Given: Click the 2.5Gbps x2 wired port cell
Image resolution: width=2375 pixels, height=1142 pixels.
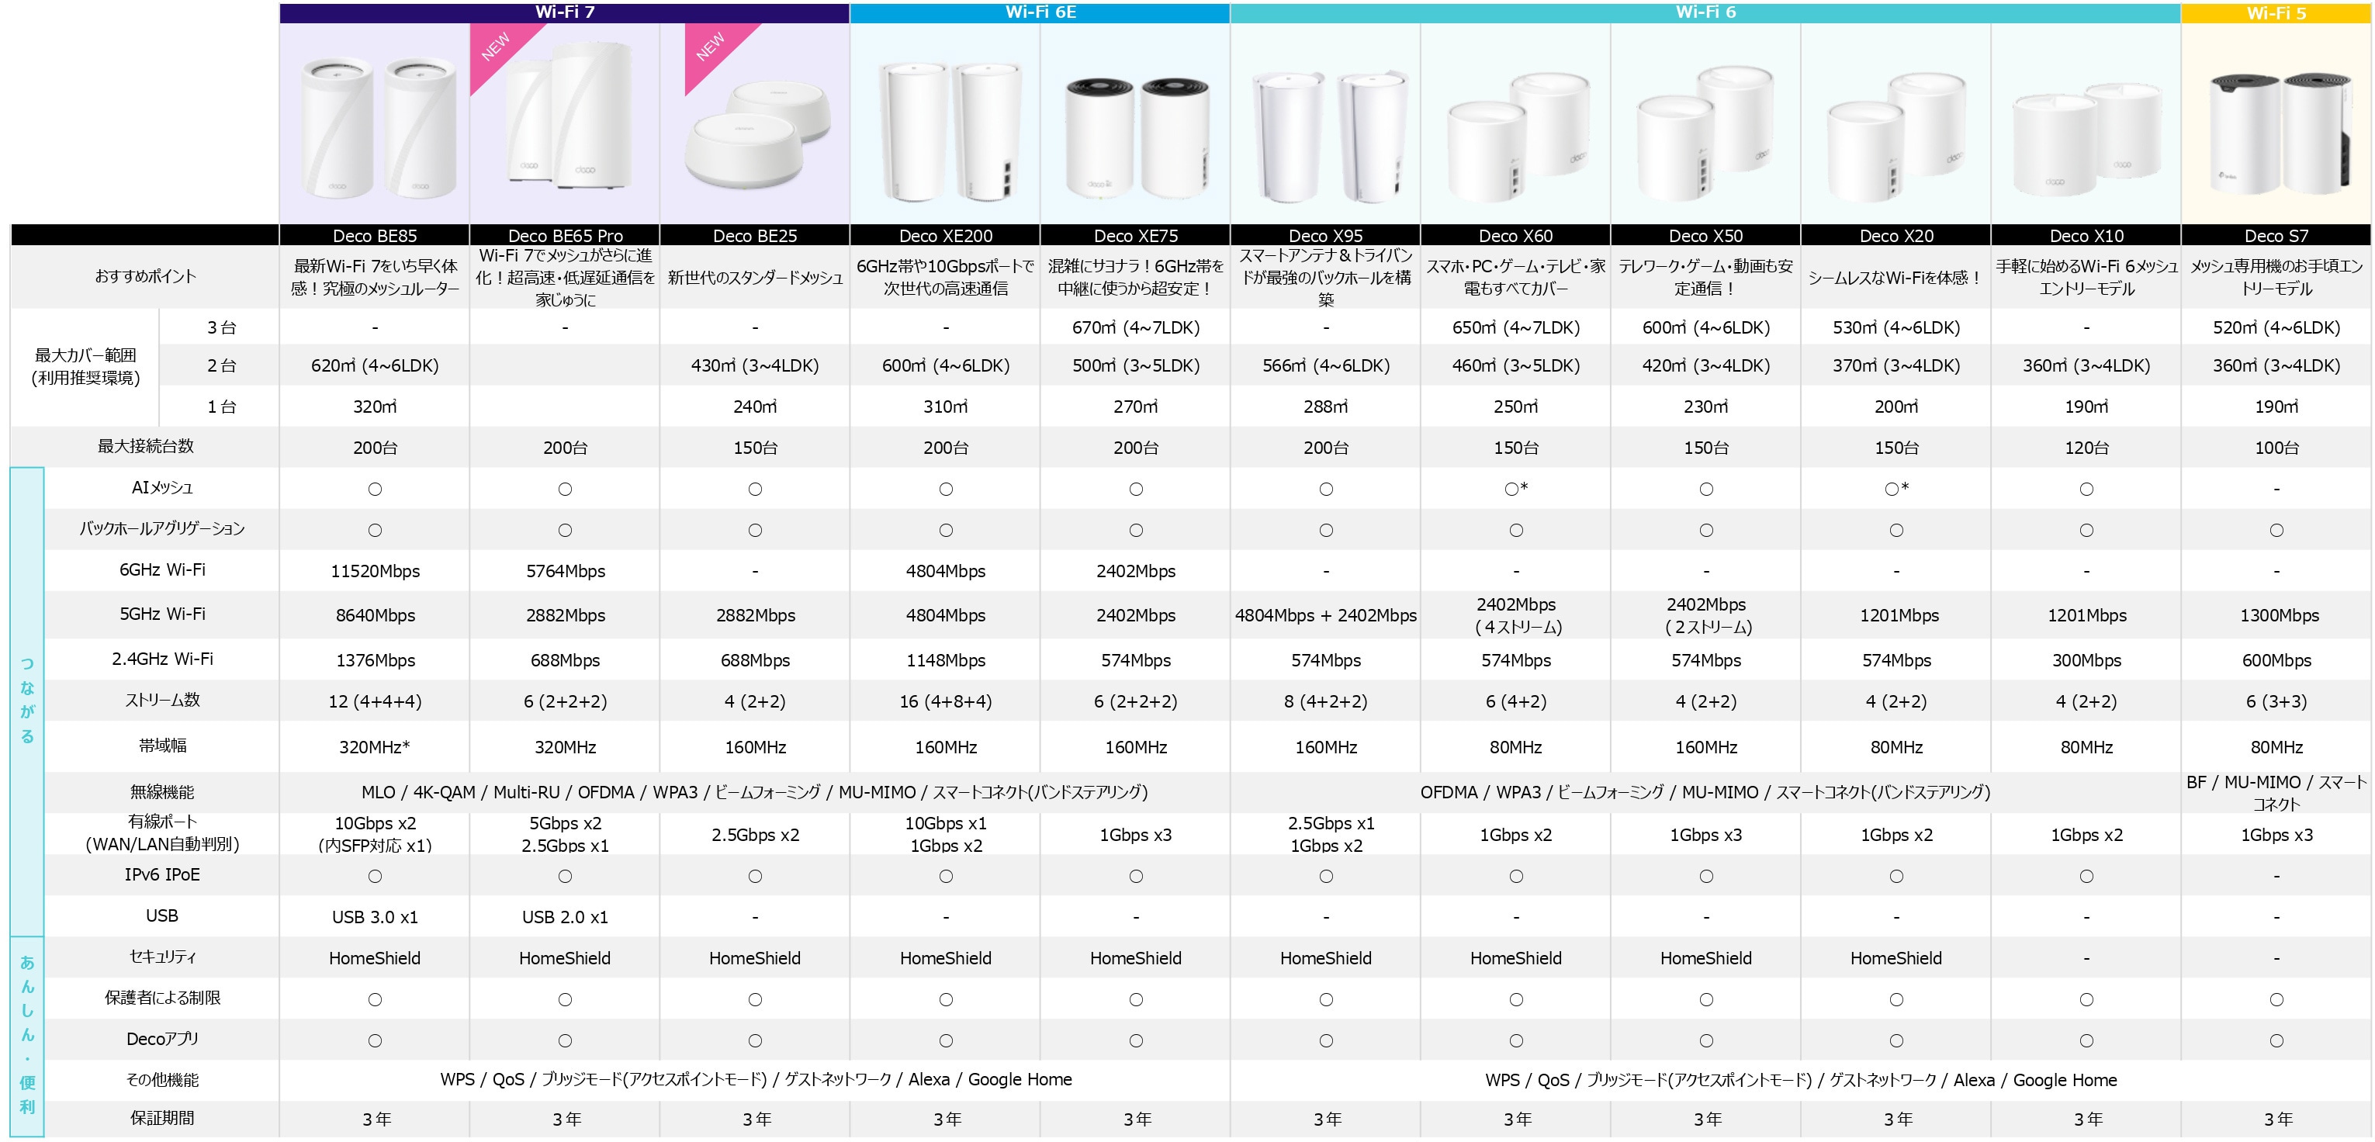Looking at the screenshot, I should (x=755, y=835).
